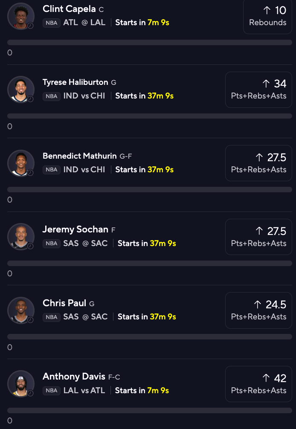Click the Anthony Davis player name
Viewport: 296px width, 429px height.
click(x=74, y=377)
